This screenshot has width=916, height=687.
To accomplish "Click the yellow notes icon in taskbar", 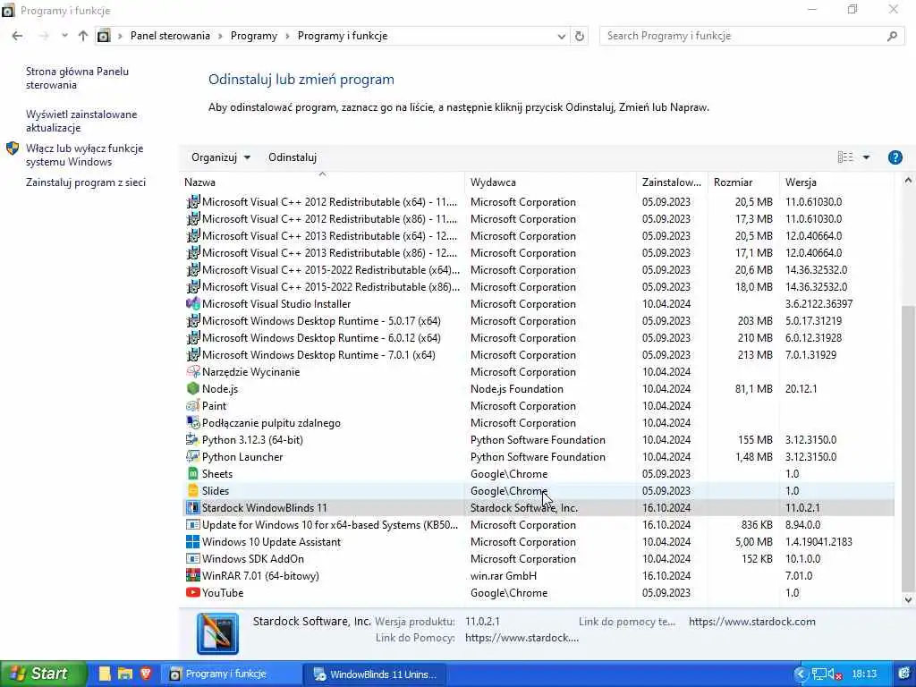I will [x=105, y=674].
